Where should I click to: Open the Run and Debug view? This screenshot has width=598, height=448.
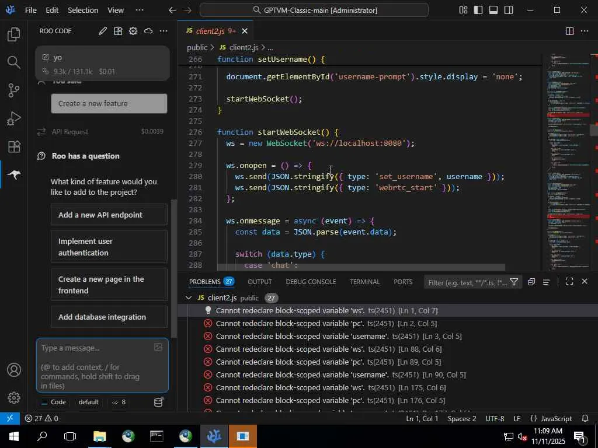click(x=14, y=118)
